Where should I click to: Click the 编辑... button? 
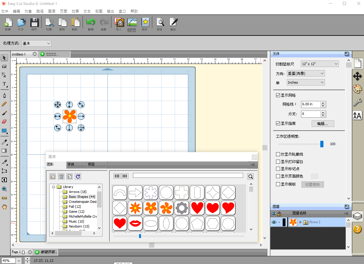323,124
